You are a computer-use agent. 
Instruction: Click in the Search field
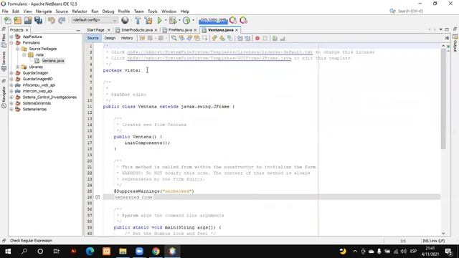410,11
